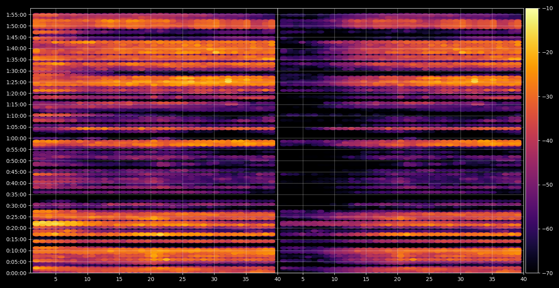
Task: Select x-axis tick 10 under right heatmap
Action: tap(334, 279)
